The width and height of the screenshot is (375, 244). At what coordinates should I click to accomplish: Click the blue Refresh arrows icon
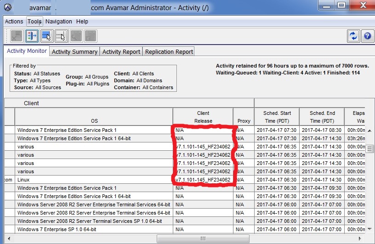(353, 36)
